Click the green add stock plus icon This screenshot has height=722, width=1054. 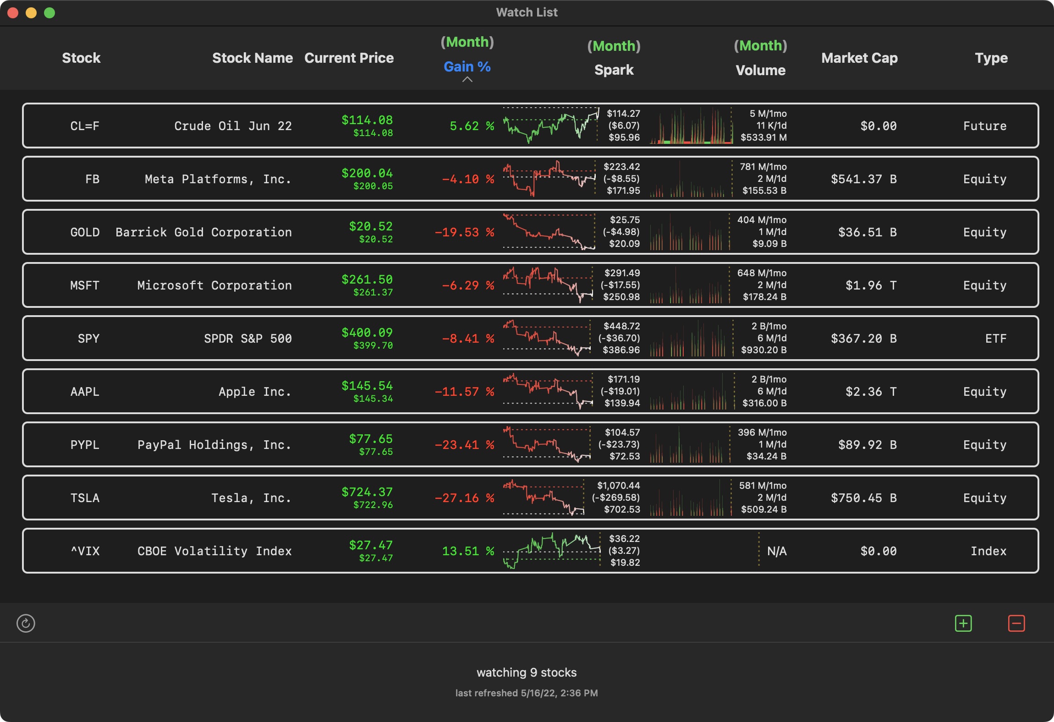963,623
